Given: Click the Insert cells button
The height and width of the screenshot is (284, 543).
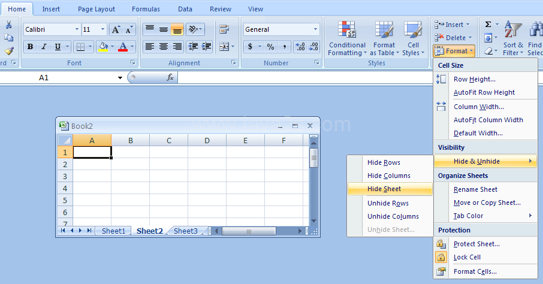Looking at the screenshot, I should click(452, 25).
